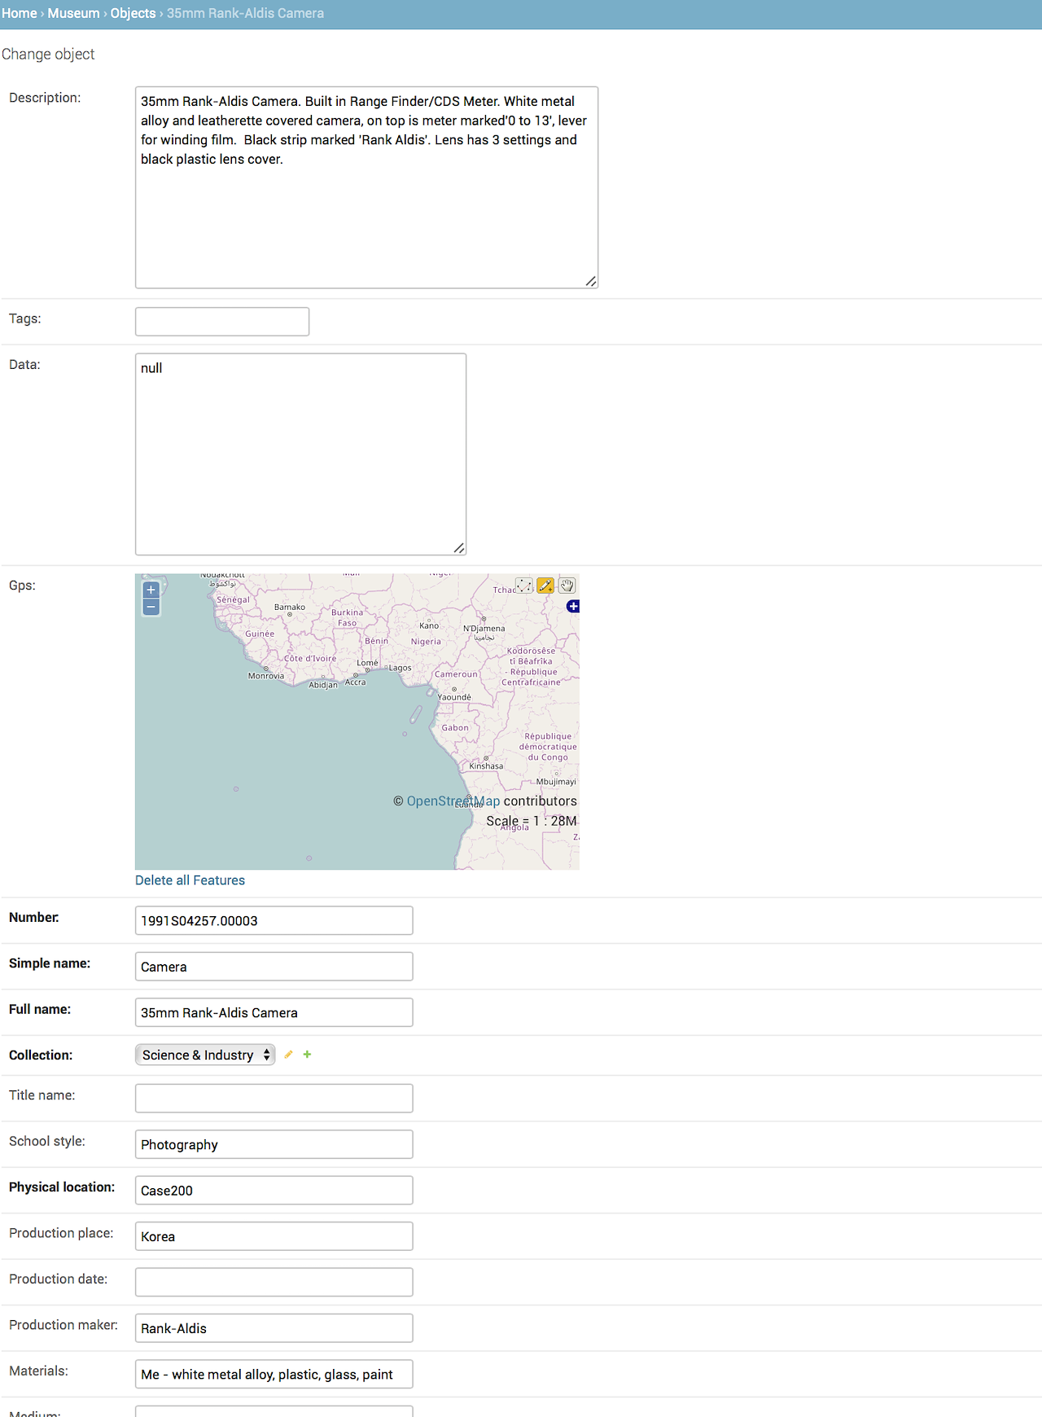Select the pan hand tool on map
This screenshot has height=1417, width=1042.
(567, 586)
